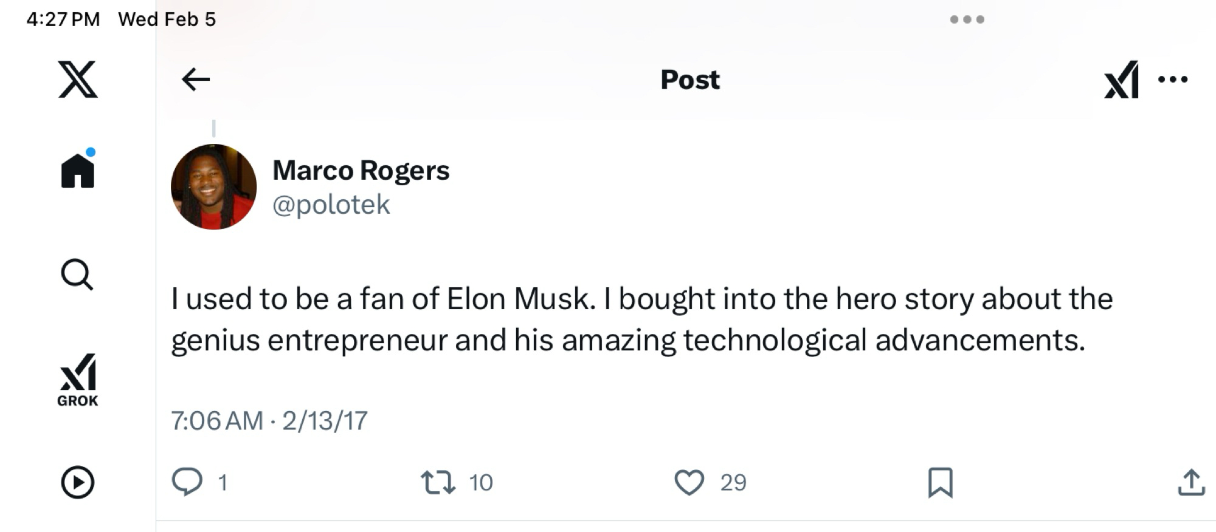This screenshot has width=1216, height=532.
Task: Open the @polotek handle link
Action: [331, 205]
